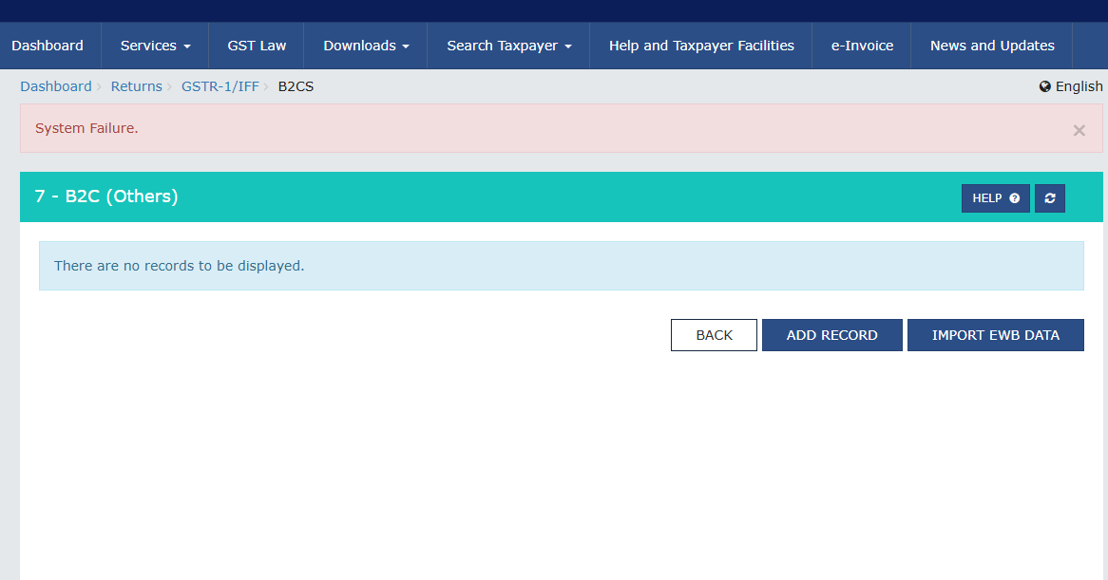Dismiss the System Failure alert
The width and height of the screenshot is (1108, 580).
[1079, 131]
